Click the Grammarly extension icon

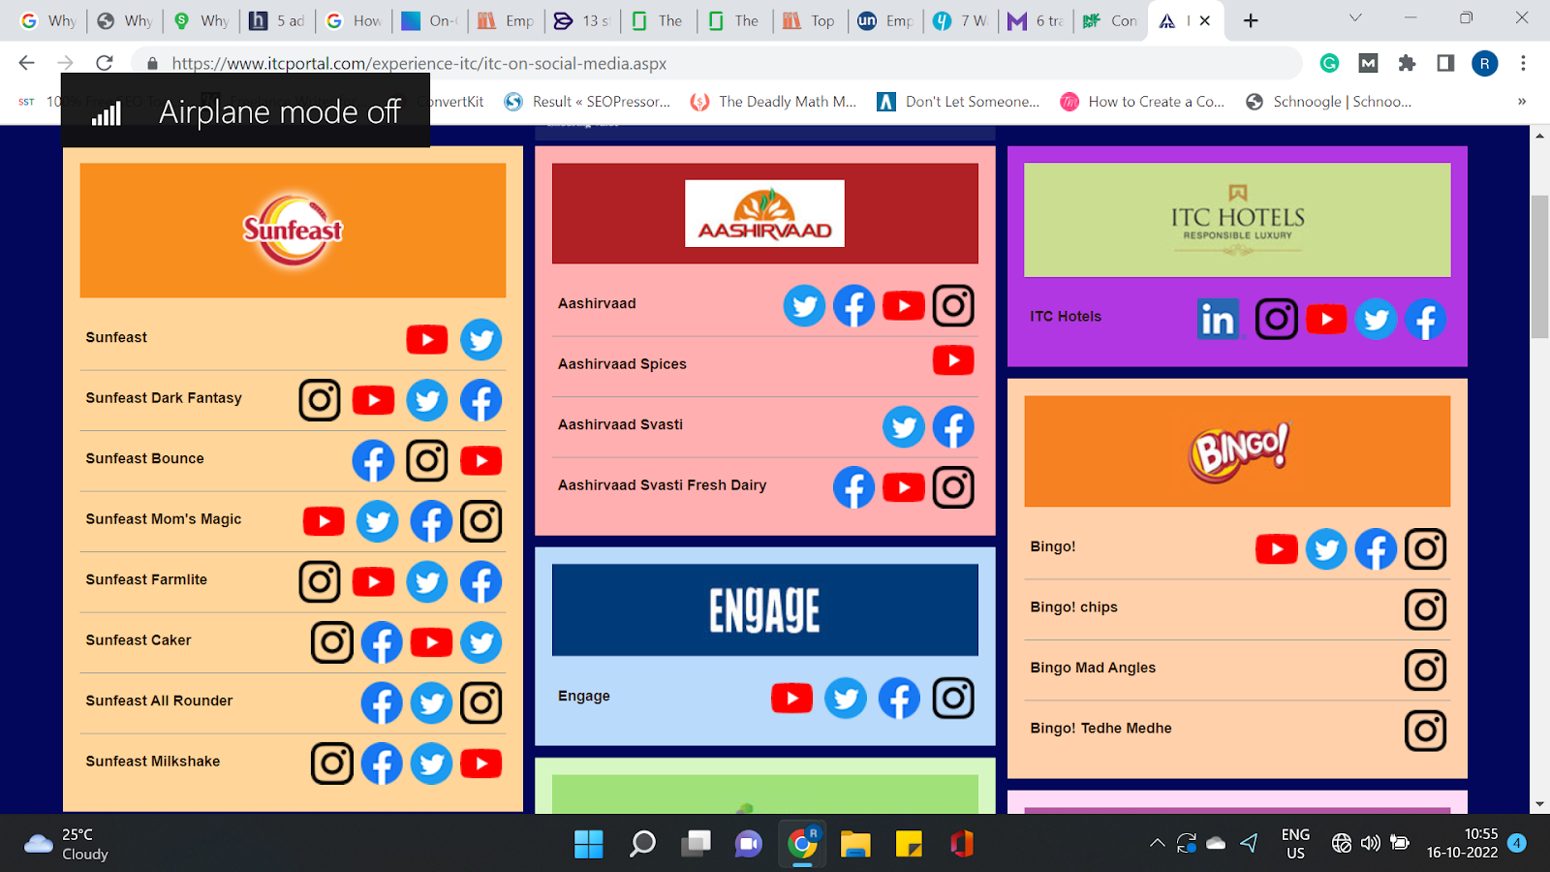tap(1330, 63)
